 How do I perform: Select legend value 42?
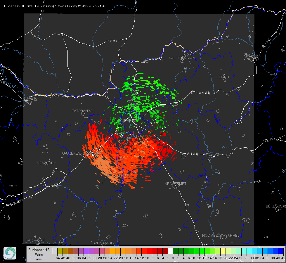[x=283, y=258]
